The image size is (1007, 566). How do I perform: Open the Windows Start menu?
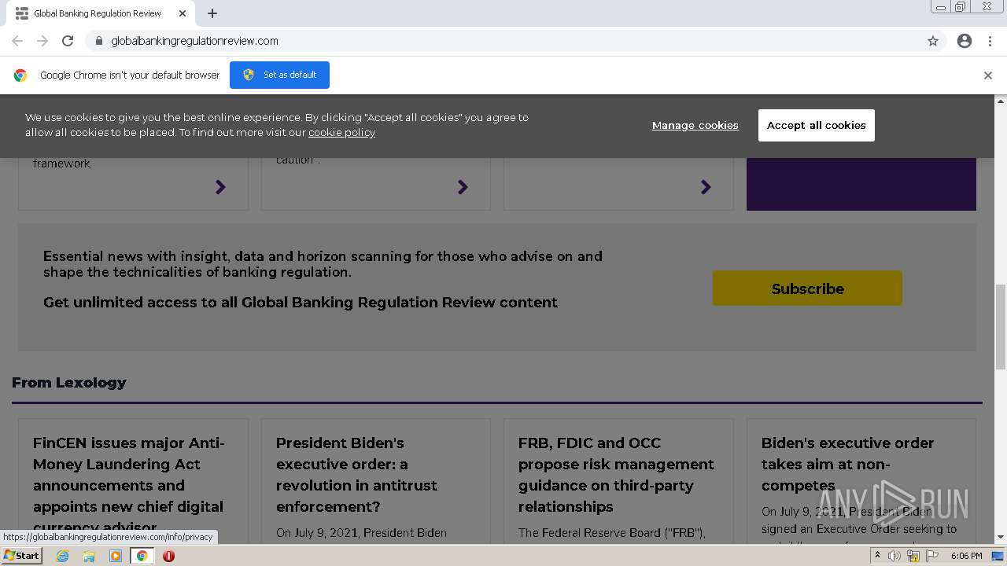(x=21, y=555)
